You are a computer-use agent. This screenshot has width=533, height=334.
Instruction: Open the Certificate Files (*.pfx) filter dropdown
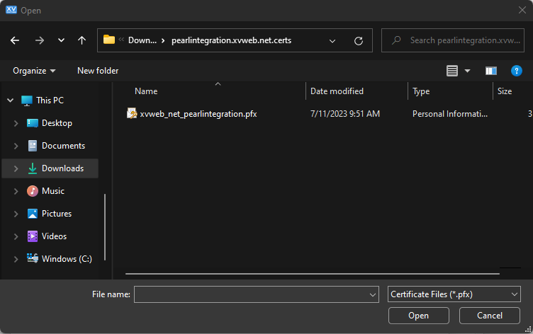454,294
